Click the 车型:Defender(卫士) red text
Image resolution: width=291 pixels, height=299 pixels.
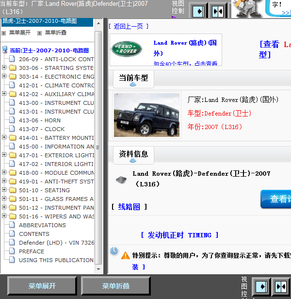(219, 114)
